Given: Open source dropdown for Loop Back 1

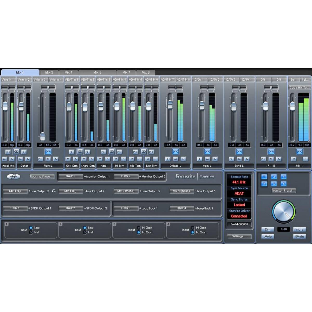Looking at the screenshot, I should click(126, 208).
